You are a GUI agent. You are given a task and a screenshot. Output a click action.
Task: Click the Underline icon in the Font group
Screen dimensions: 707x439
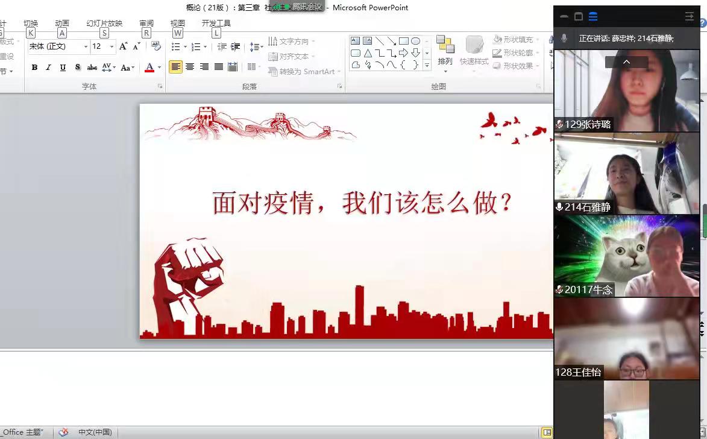click(63, 66)
